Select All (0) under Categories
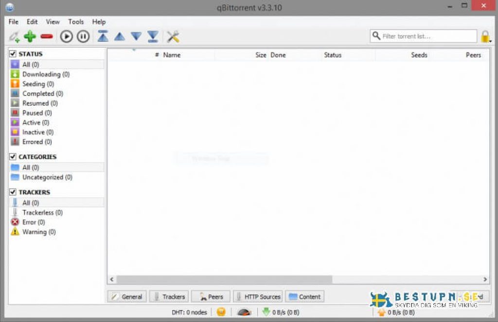 (56, 168)
